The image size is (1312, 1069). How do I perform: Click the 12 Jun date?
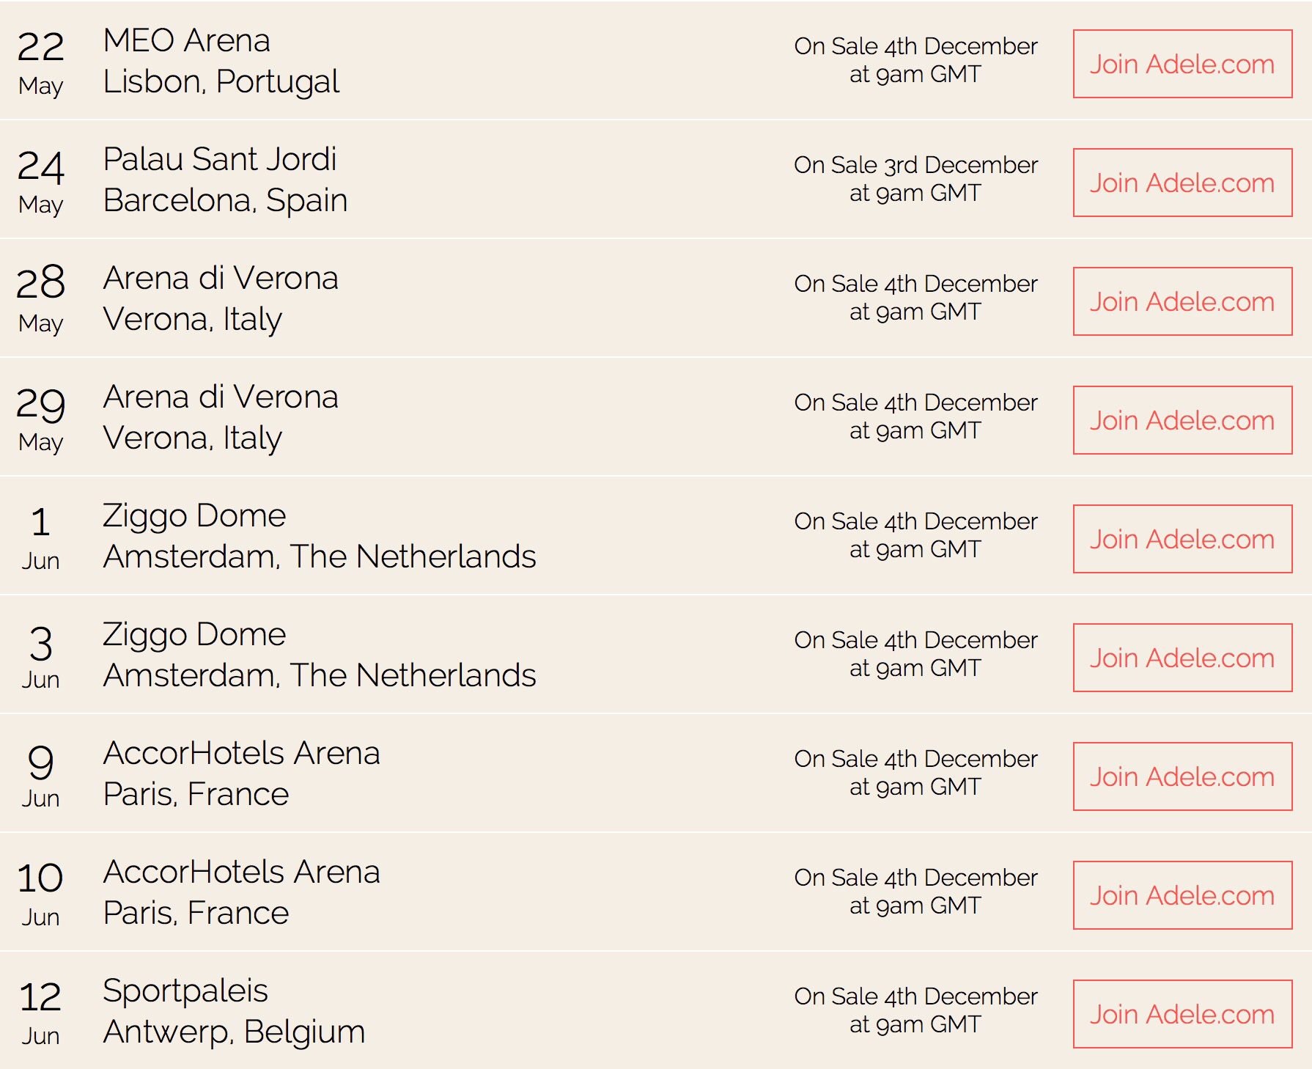pyautogui.click(x=40, y=1013)
